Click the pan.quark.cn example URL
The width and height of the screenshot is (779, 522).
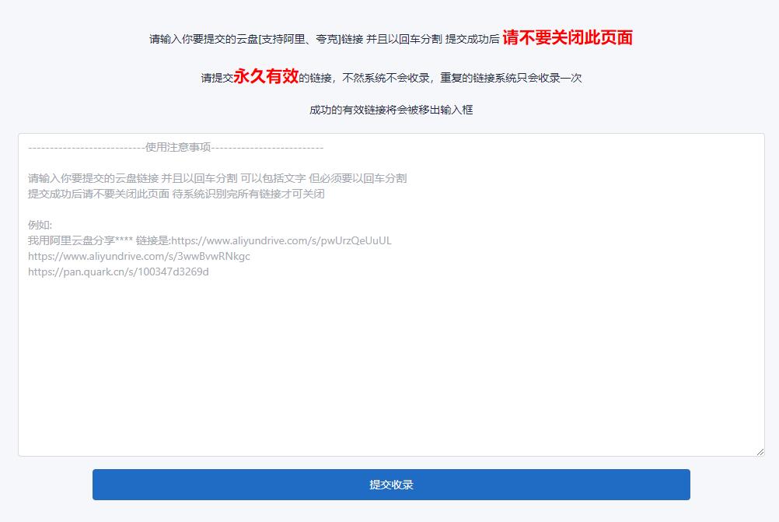(x=118, y=272)
